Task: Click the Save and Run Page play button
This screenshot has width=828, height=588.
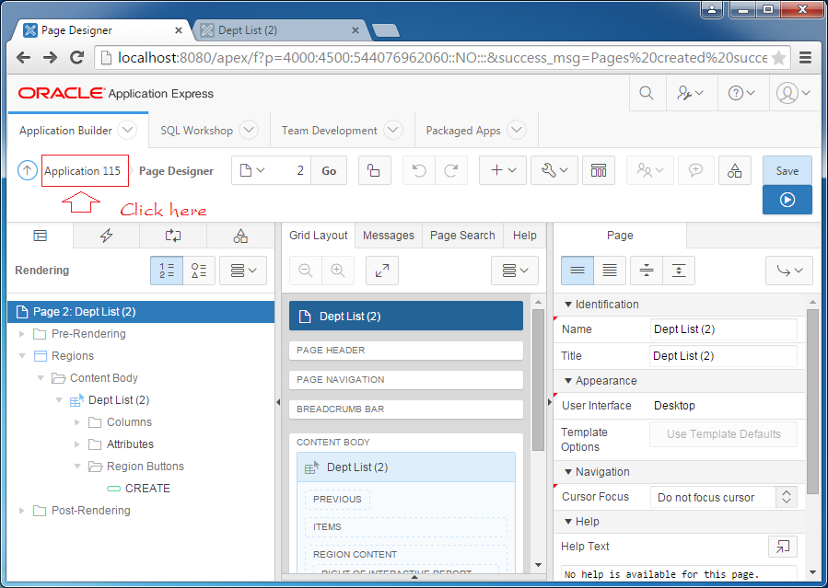Action: (787, 200)
